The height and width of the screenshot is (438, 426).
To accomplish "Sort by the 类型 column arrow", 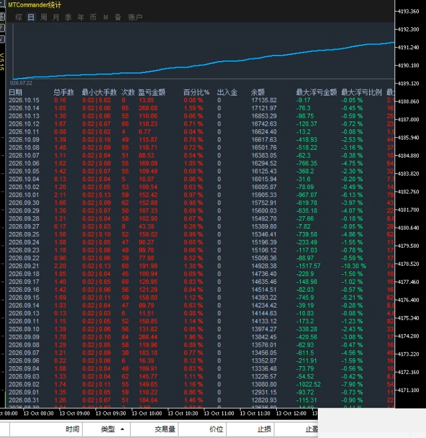I will [122, 429].
